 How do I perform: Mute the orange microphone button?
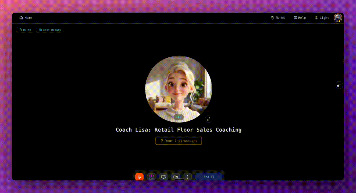click(139, 177)
